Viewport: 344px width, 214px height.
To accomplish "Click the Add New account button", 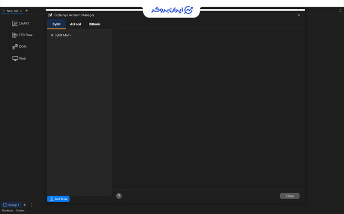I will click(x=58, y=199).
